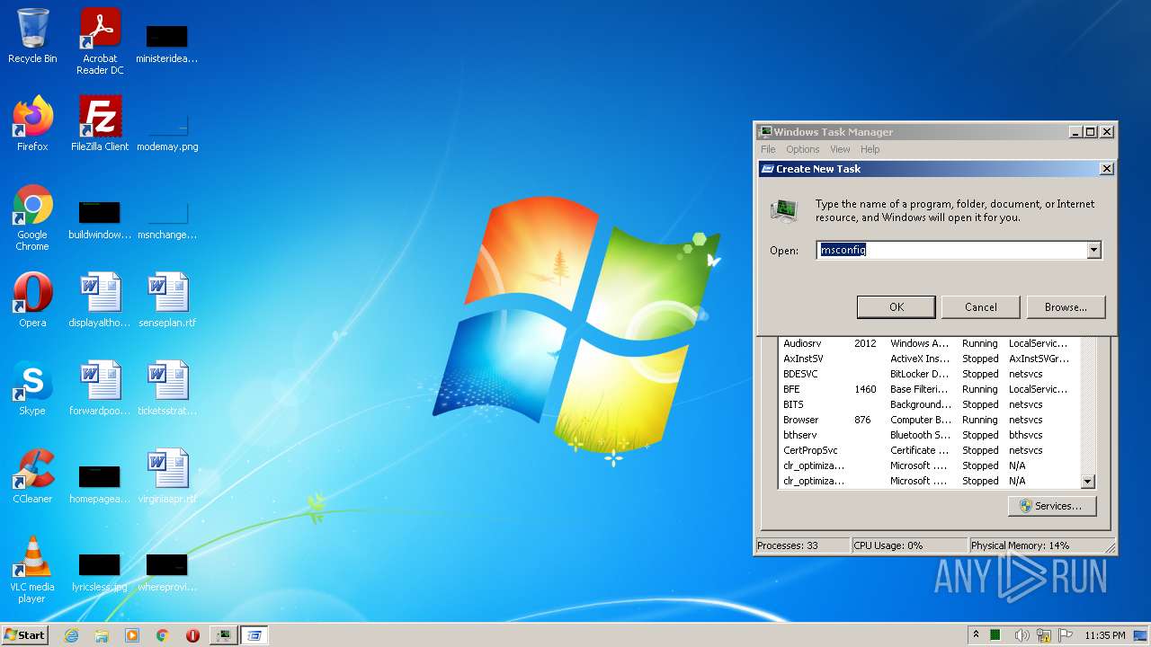Show hidden tray icons arrow
Image resolution: width=1151 pixels, height=647 pixels.
point(976,634)
